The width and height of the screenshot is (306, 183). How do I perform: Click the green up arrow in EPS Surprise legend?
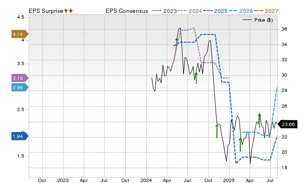[x=66, y=11]
